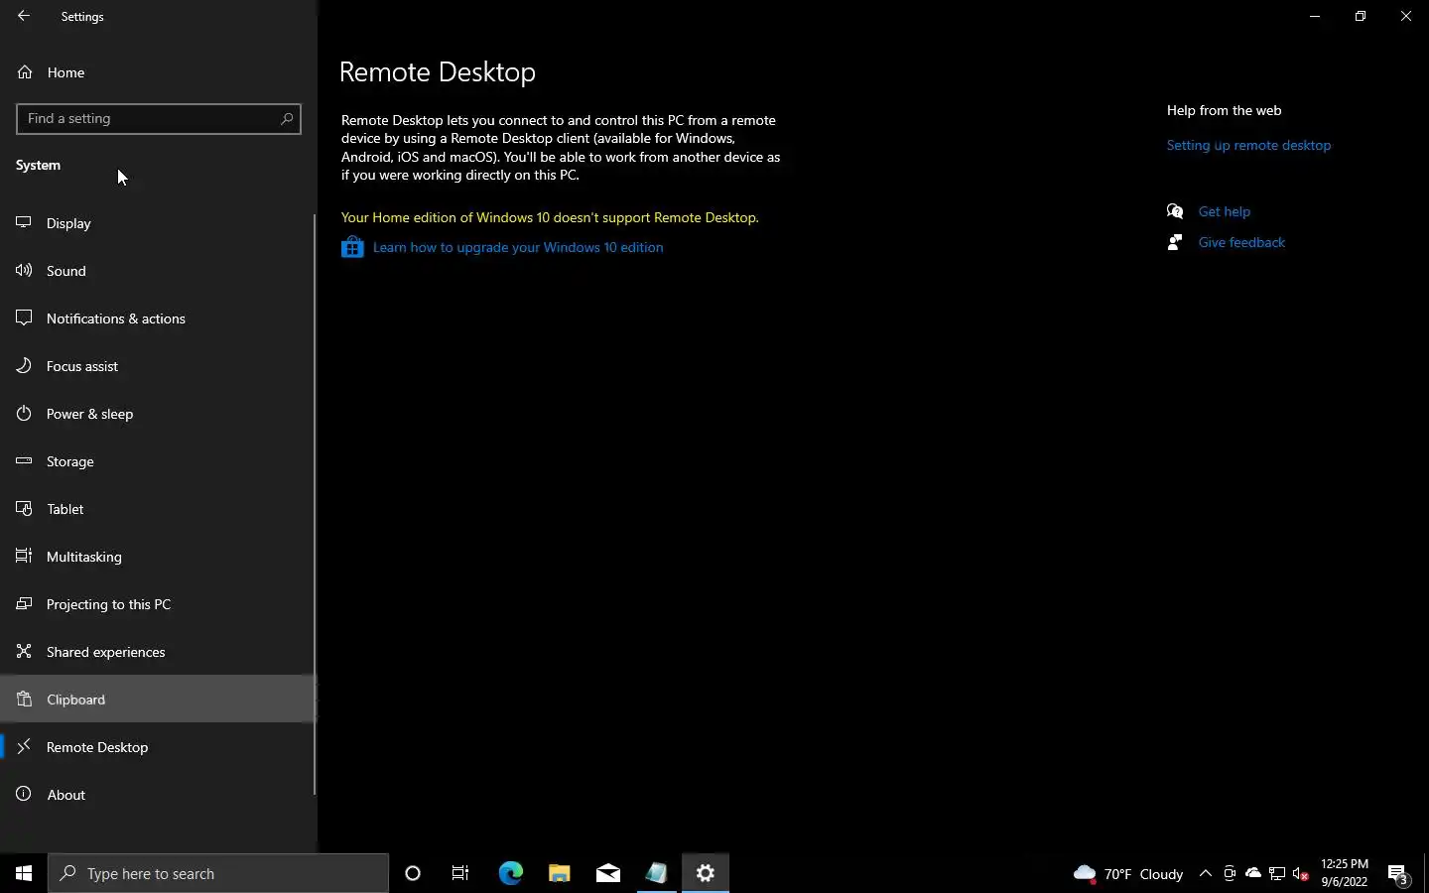Open Learn how to upgrade Windows 10 link
The image size is (1429, 893).
tap(518, 247)
